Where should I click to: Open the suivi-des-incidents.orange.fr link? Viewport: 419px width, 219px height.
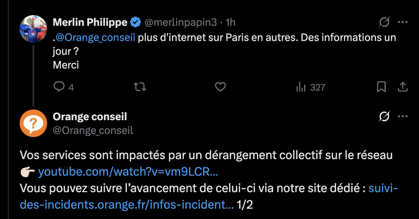(127, 205)
